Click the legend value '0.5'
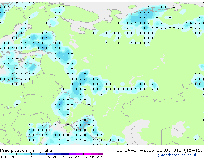 (11, 157)
